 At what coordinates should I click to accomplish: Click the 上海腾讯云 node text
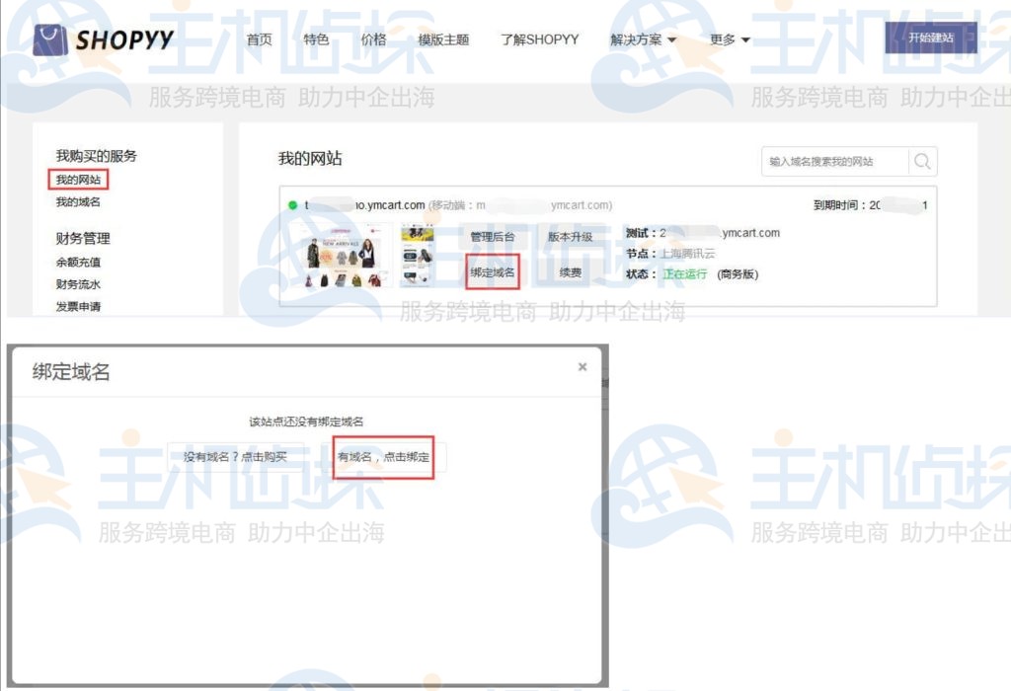coord(687,254)
